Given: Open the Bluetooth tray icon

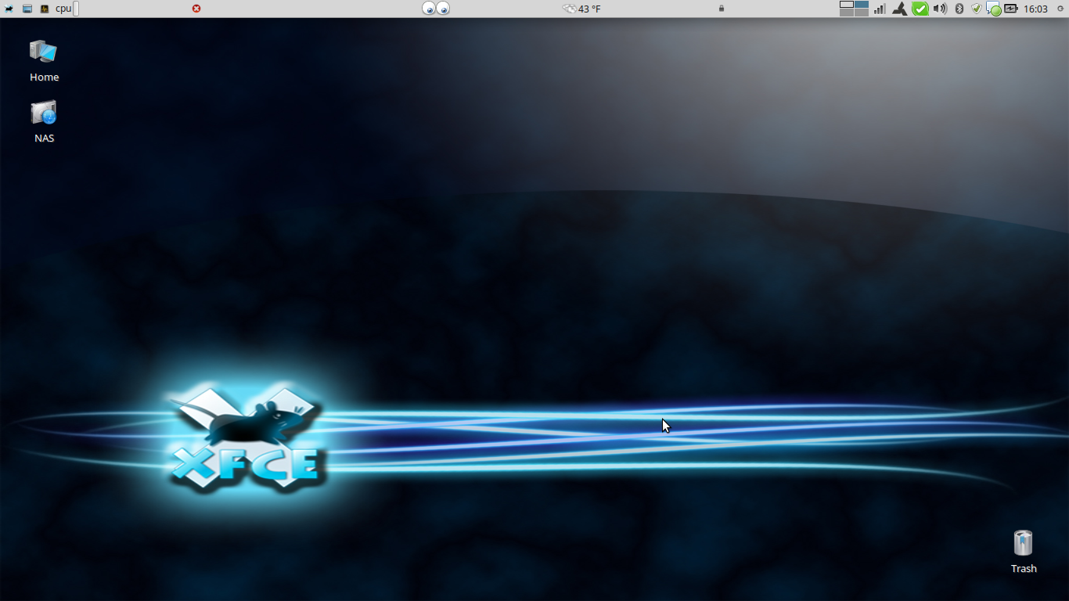Looking at the screenshot, I should (959, 9).
